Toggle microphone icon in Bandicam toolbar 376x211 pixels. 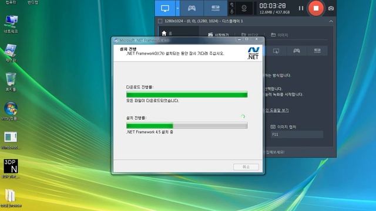click(232, 11)
